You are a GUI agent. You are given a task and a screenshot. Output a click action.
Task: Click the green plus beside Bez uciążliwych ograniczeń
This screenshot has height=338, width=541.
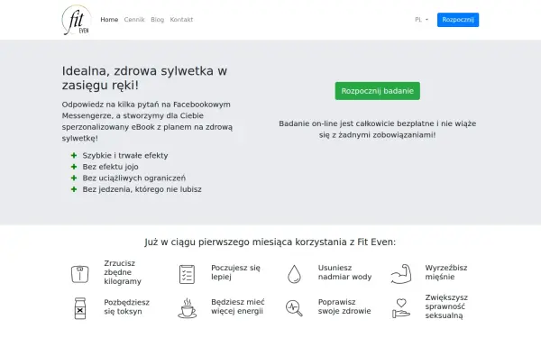[x=74, y=178]
